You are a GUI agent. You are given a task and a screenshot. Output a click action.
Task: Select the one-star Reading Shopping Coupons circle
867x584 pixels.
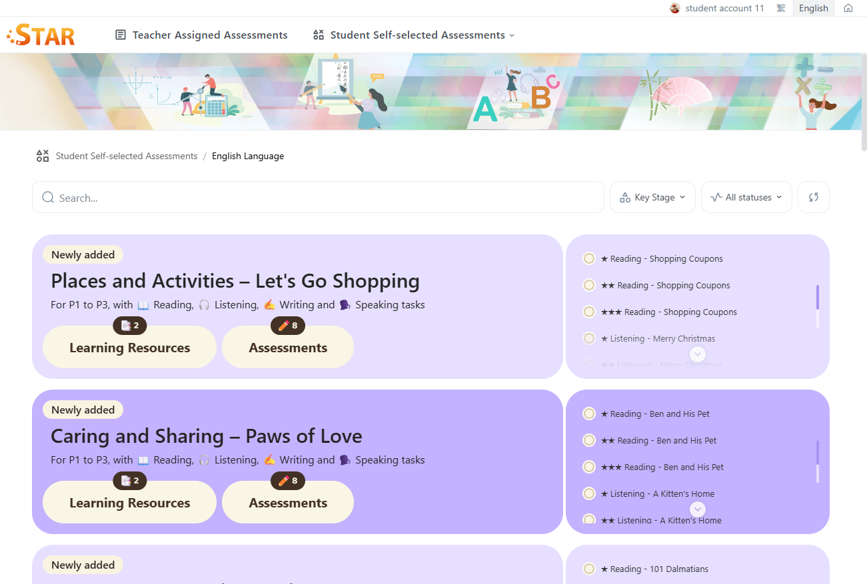(x=589, y=258)
